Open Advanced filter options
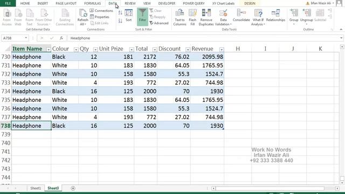The width and height of the screenshot is (345, 194). point(159,23)
